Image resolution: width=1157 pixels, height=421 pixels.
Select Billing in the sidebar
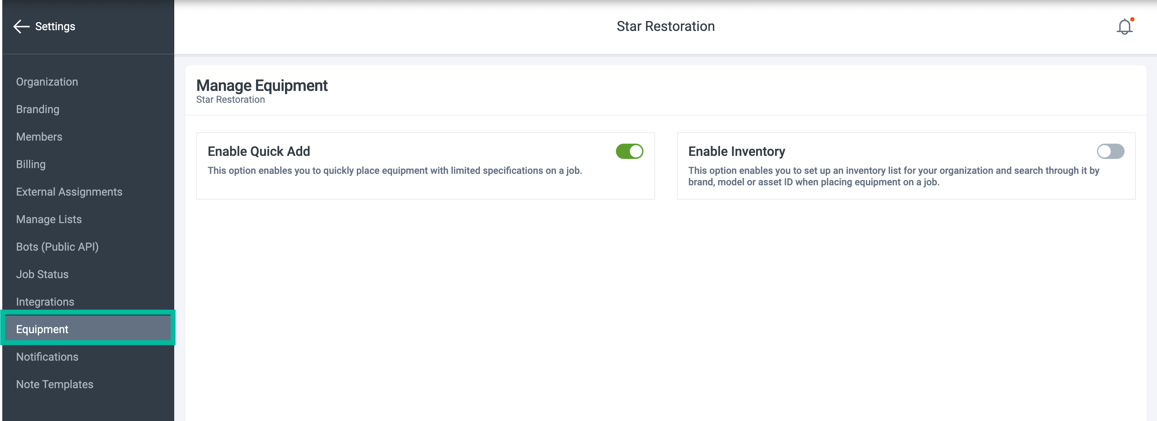(31, 164)
